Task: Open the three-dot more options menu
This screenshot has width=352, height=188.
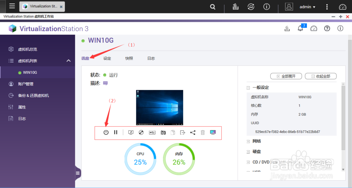Action: pos(327,7)
